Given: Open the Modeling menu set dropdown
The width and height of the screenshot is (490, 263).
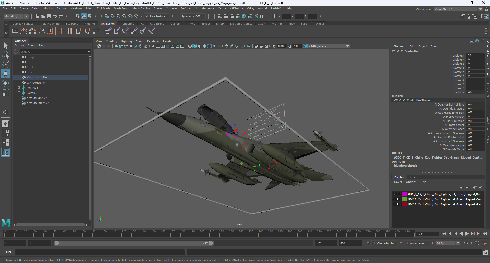Looking at the screenshot, I should tap(16, 16).
